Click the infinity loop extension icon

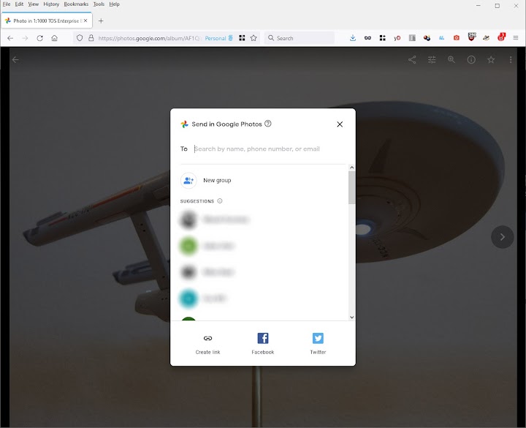tap(367, 38)
